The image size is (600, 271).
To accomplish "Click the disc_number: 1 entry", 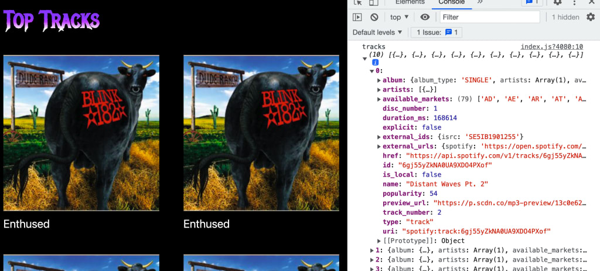I will pyautogui.click(x=410, y=109).
